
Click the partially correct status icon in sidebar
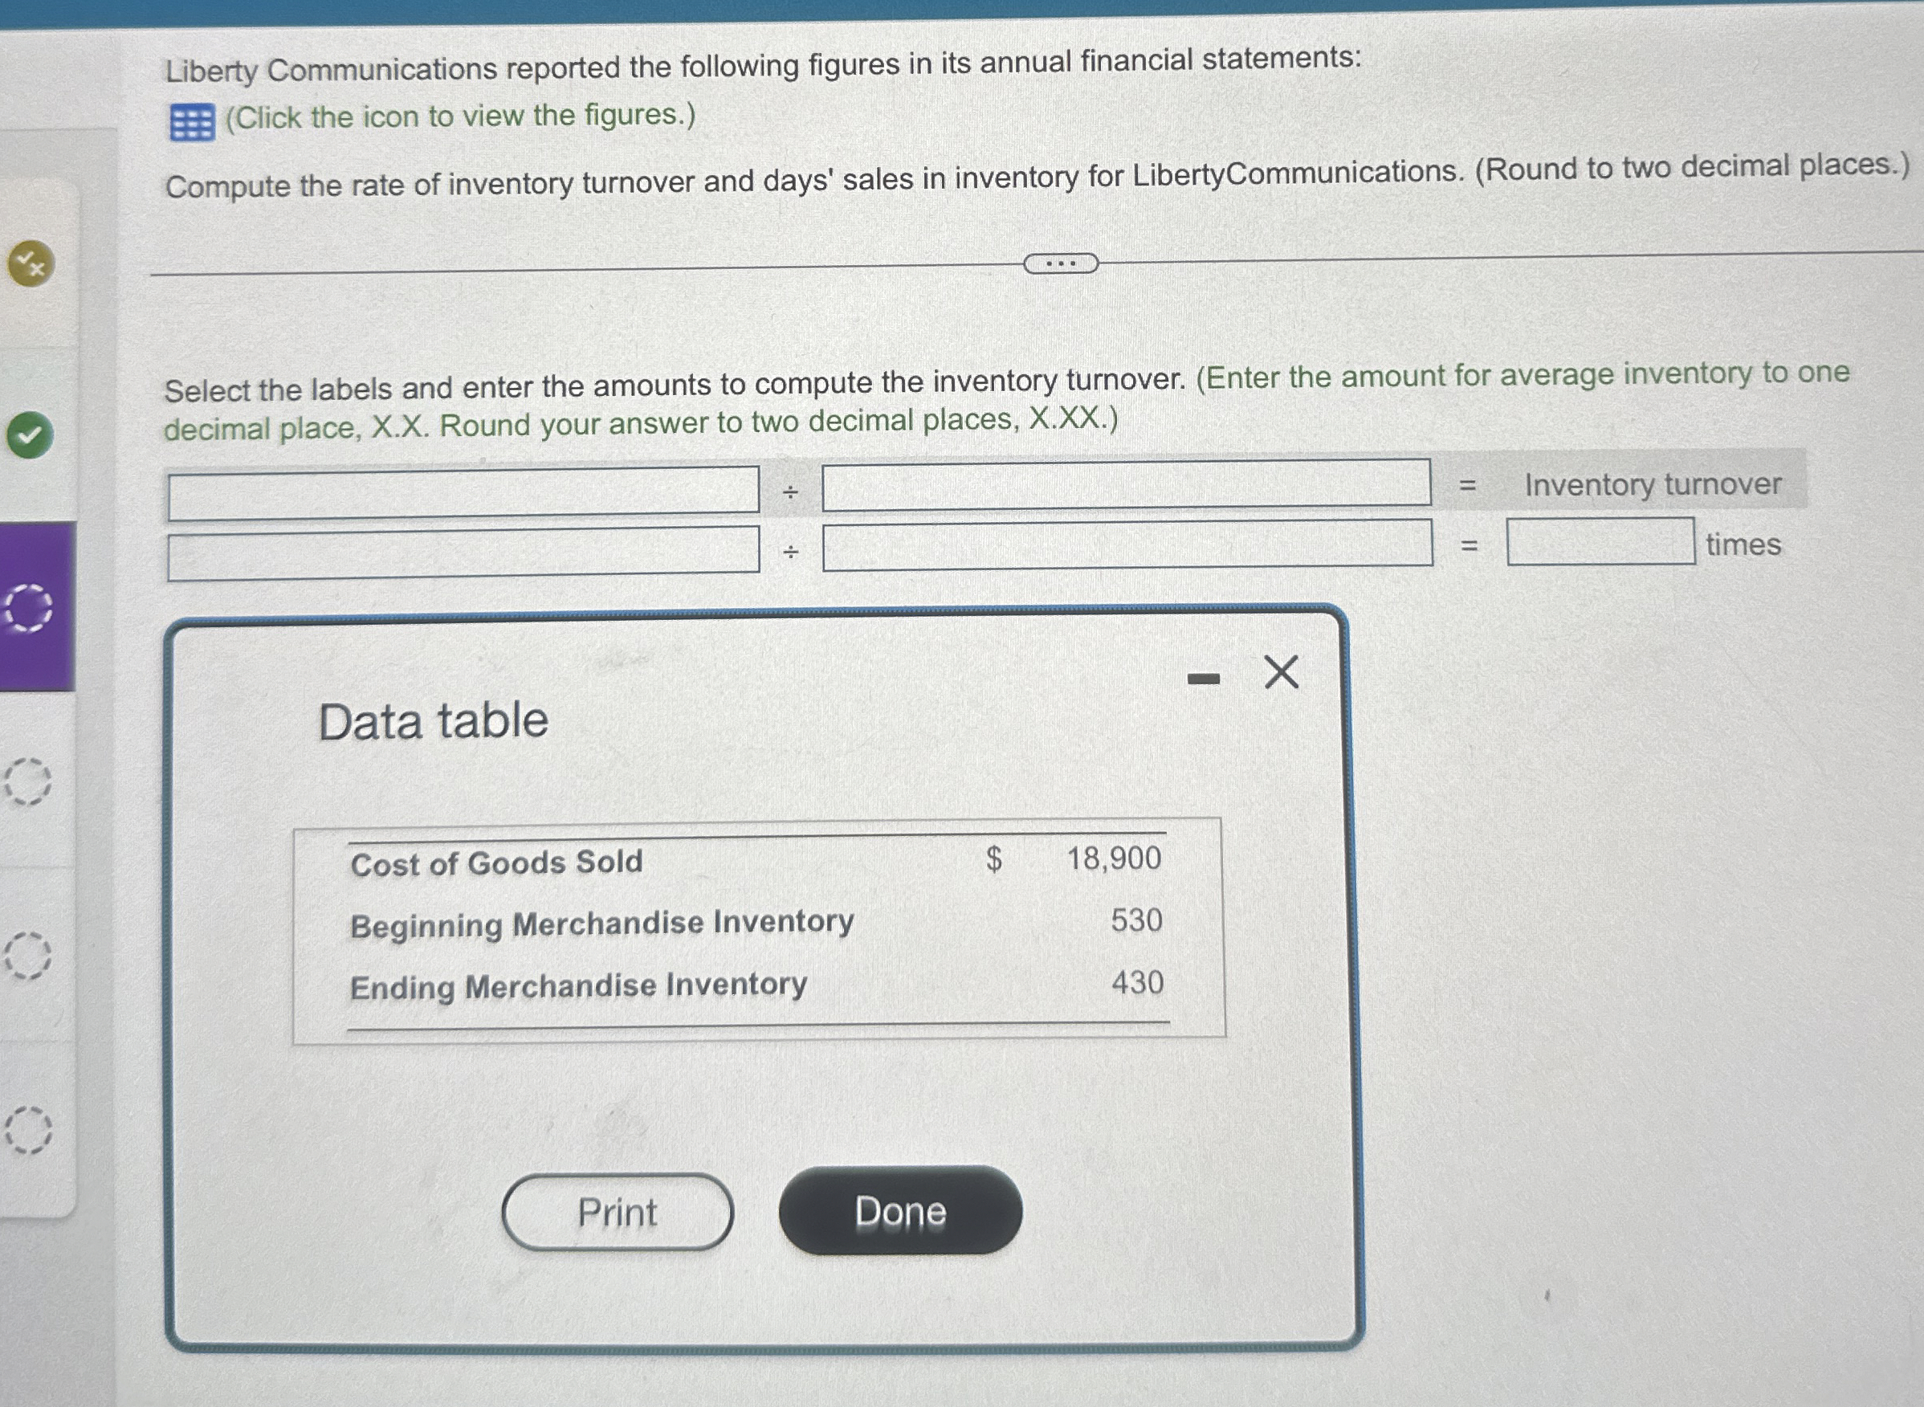31,263
